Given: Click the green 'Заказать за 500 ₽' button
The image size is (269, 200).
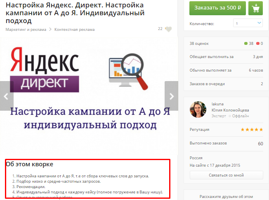Looking at the screenshot, I should (217, 8).
